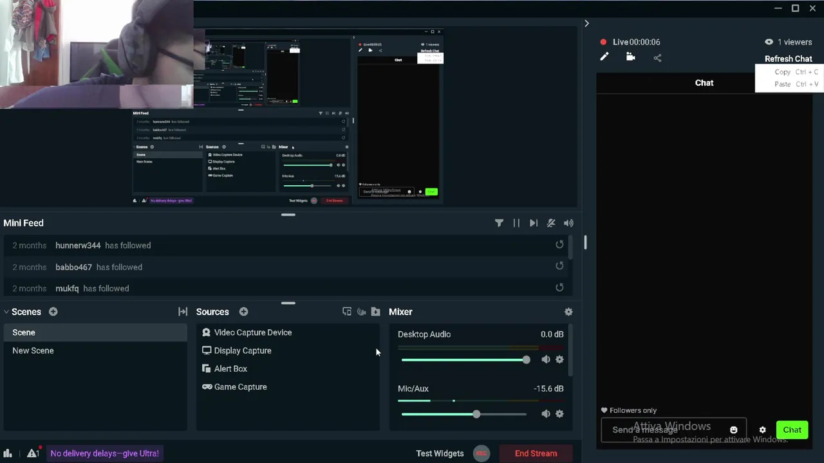Open the Mini Feed filter icon
Image resolution: width=824 pixels, height=463 pixels.
click(x=499, y=223)
